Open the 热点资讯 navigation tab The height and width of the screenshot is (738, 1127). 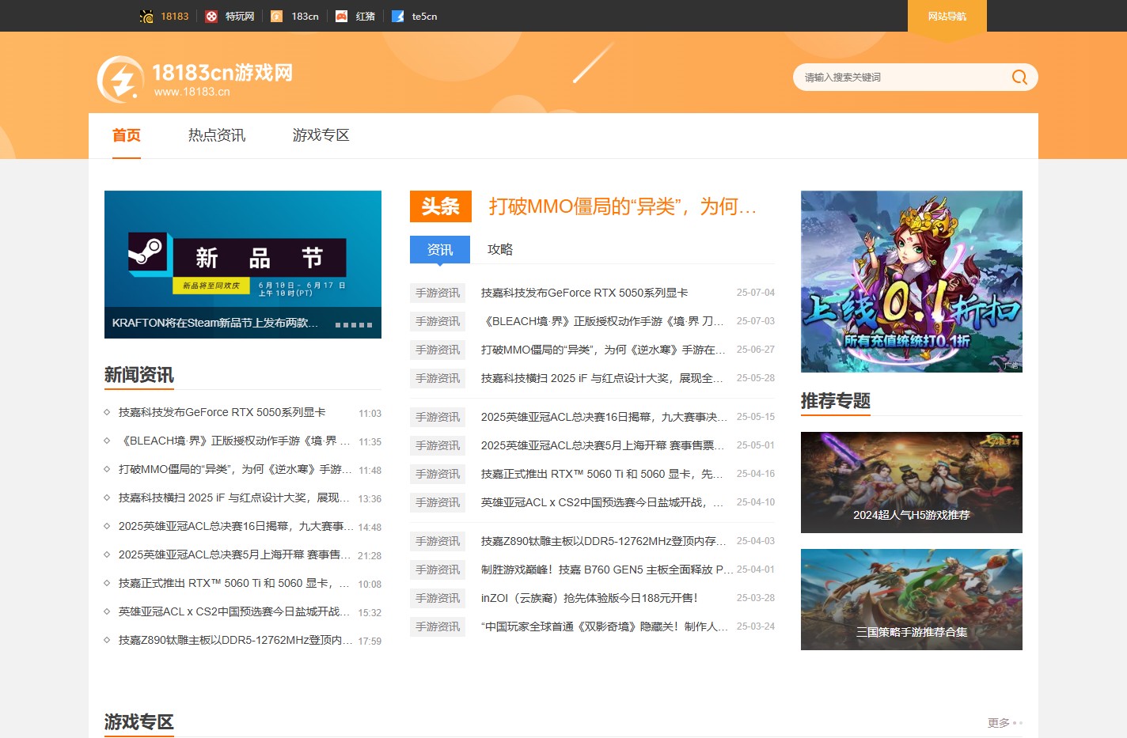[x=217, y=135]
